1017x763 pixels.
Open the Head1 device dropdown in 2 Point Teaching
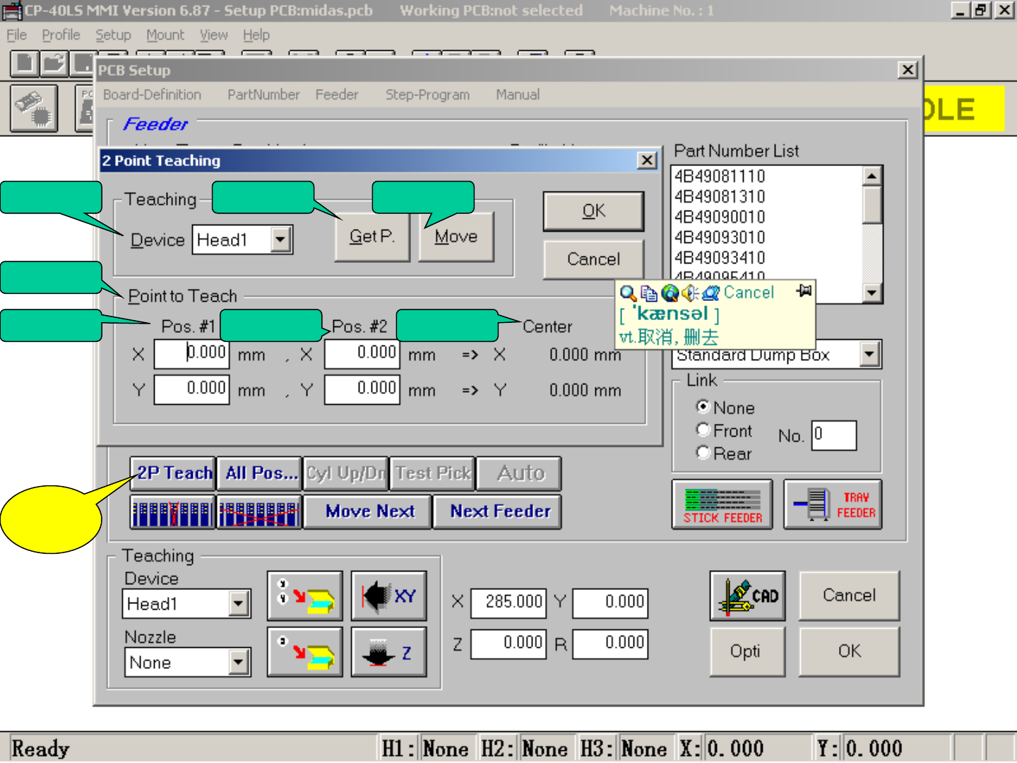coord(280,240)
